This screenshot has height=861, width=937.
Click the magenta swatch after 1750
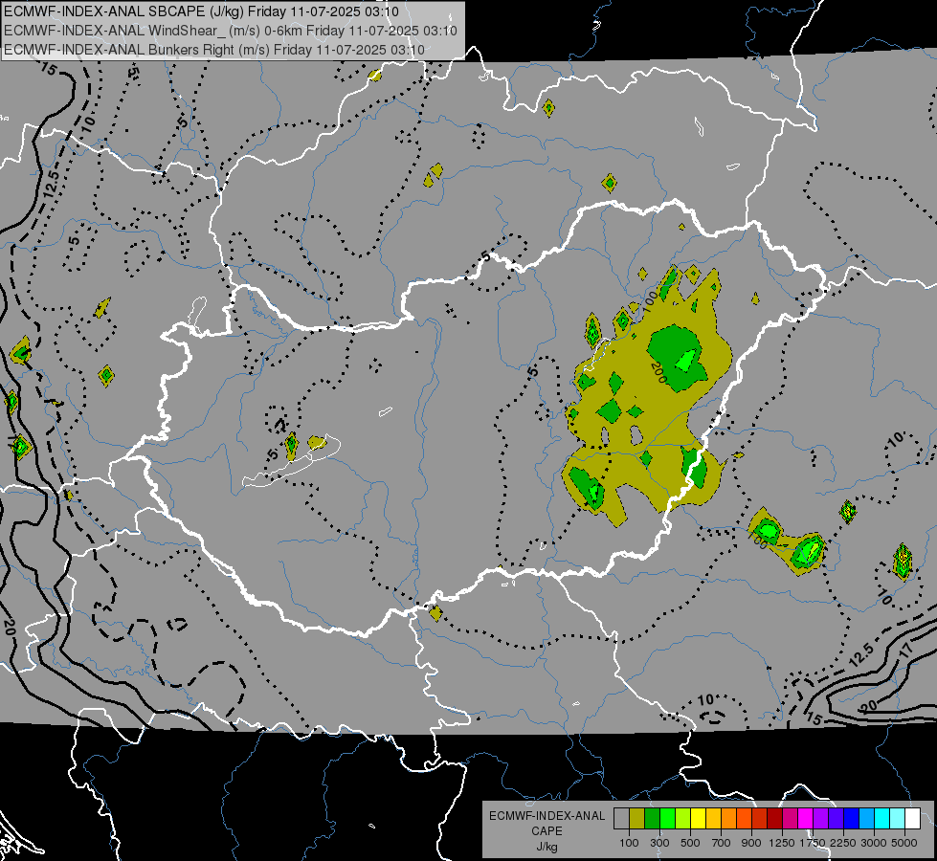click(x=806, y=818)
